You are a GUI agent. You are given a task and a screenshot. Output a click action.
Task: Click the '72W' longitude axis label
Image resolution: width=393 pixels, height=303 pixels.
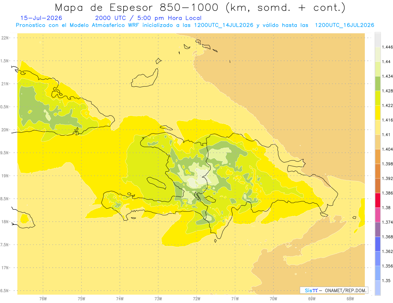tap(196, 299)
